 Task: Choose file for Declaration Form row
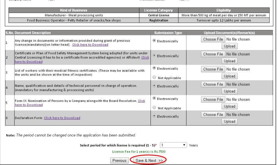tap(213, 115)
